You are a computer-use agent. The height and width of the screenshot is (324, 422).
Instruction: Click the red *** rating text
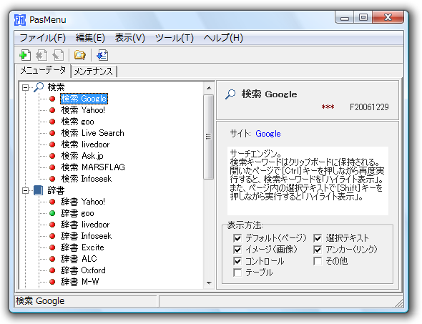[328, 107]
